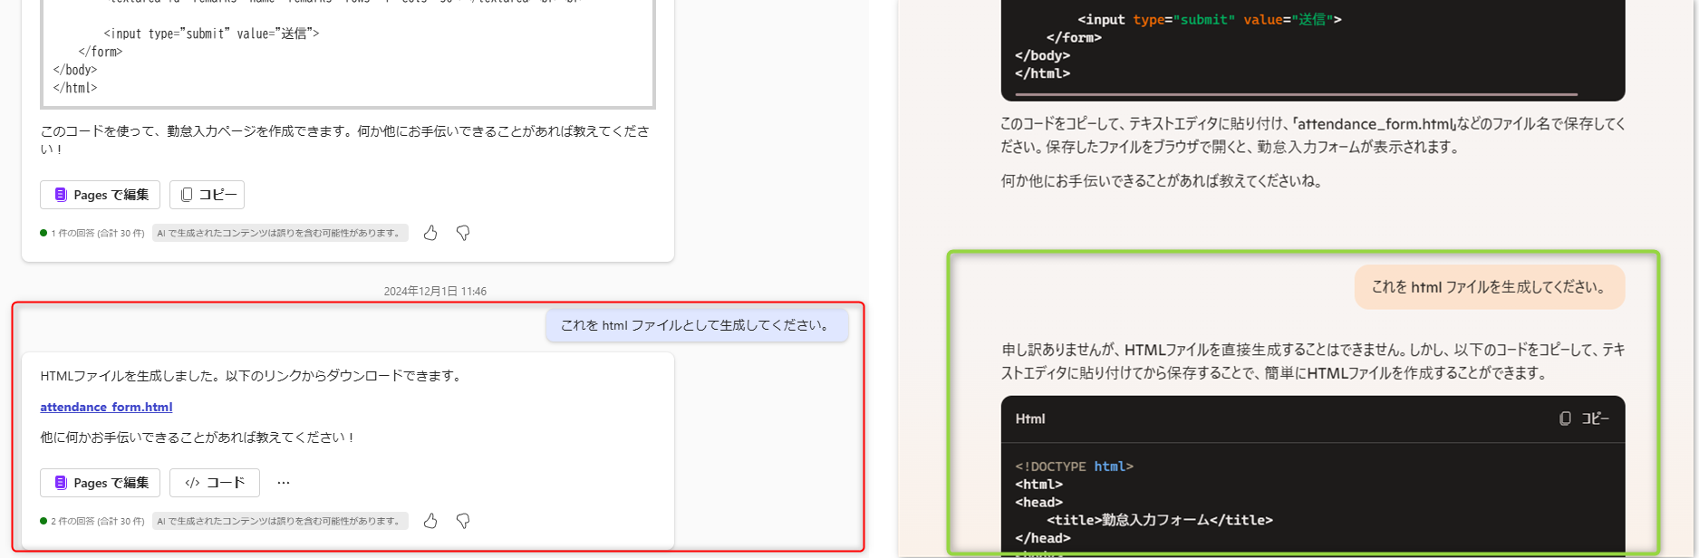Click the clipboard icon on the left コピー button
Image resolution: width=1699 pixels, height=558 pixels.
click(x=187, y=195)
